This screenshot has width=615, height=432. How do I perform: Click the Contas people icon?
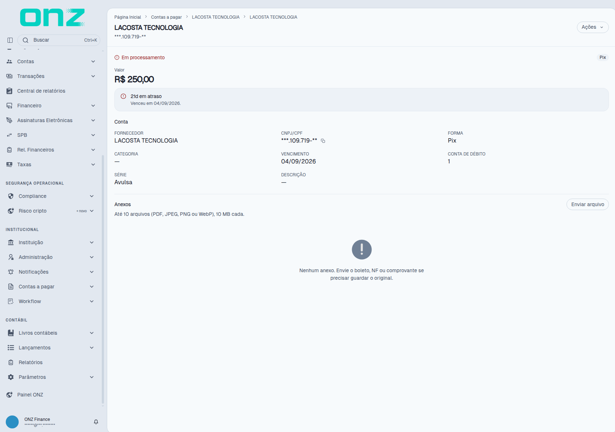click(9, 61)
